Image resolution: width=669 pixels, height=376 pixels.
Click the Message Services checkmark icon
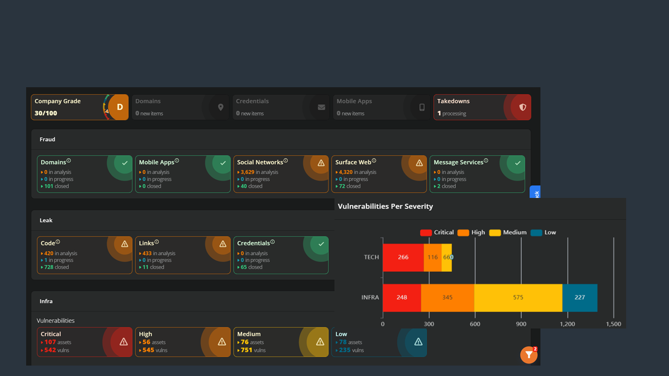pyautogui.click(x=517, y=163)
